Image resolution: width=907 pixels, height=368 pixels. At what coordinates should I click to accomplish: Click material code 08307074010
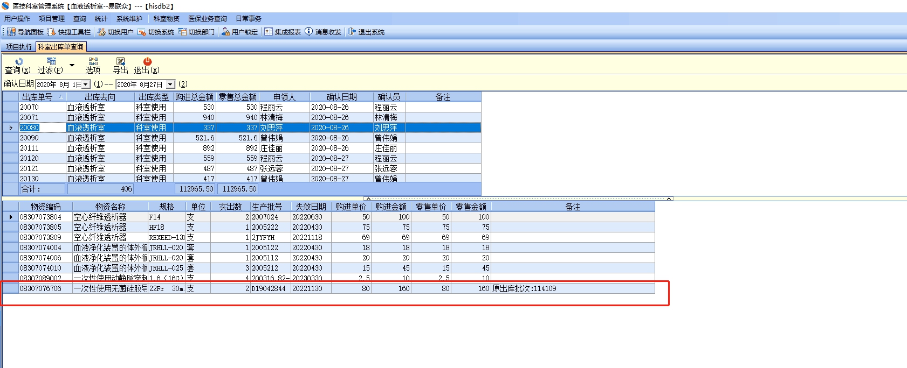point(40,268)
